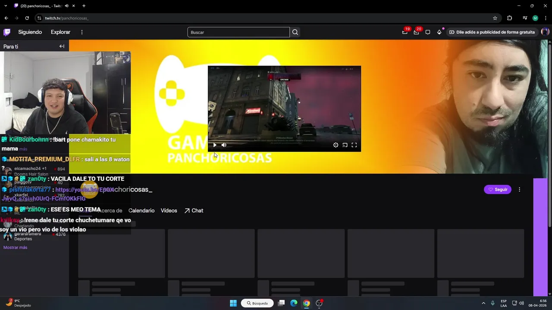Open the whispers chat bubble icon
Viewport: 552px width, 310px height.
point(428,32)
